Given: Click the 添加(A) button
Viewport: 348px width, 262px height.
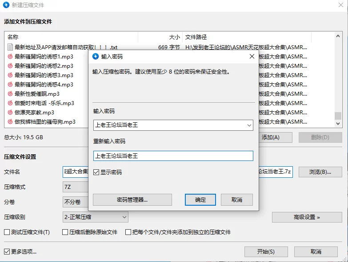Looking at the screenshot, I should pyautogui.click(x=275, y=137).
